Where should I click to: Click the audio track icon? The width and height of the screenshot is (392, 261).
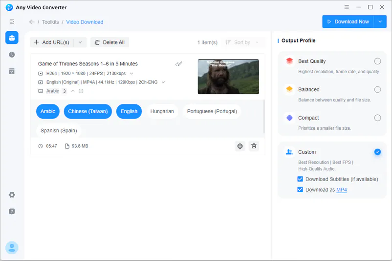click(x=41, y=82)
